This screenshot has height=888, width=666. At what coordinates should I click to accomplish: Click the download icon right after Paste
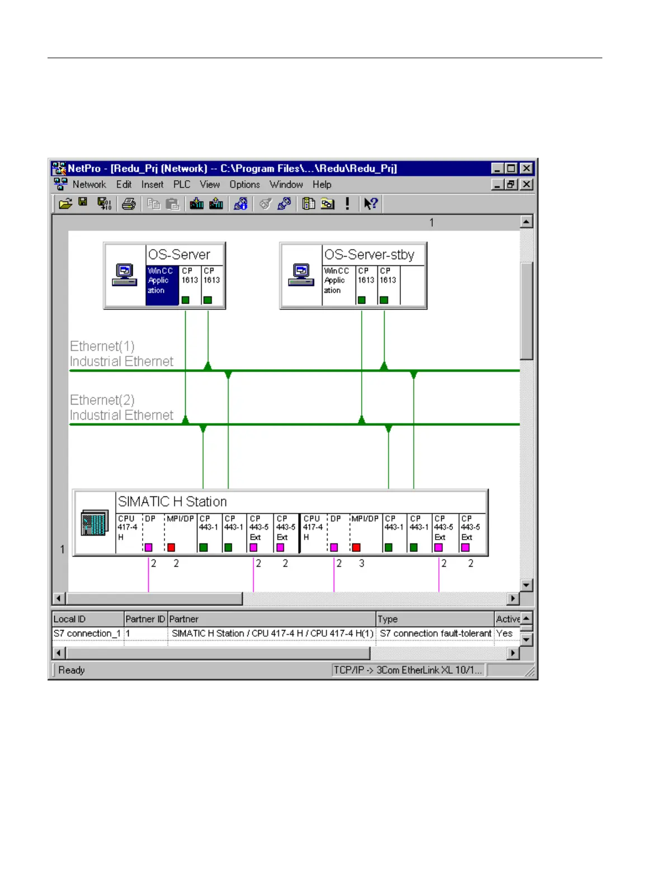[197, 204]
